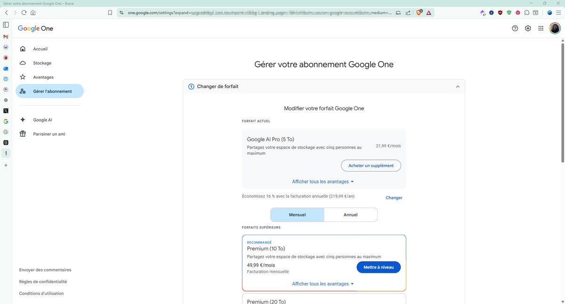Open the Brave main hamburger menu

click(x=558, y=13)
